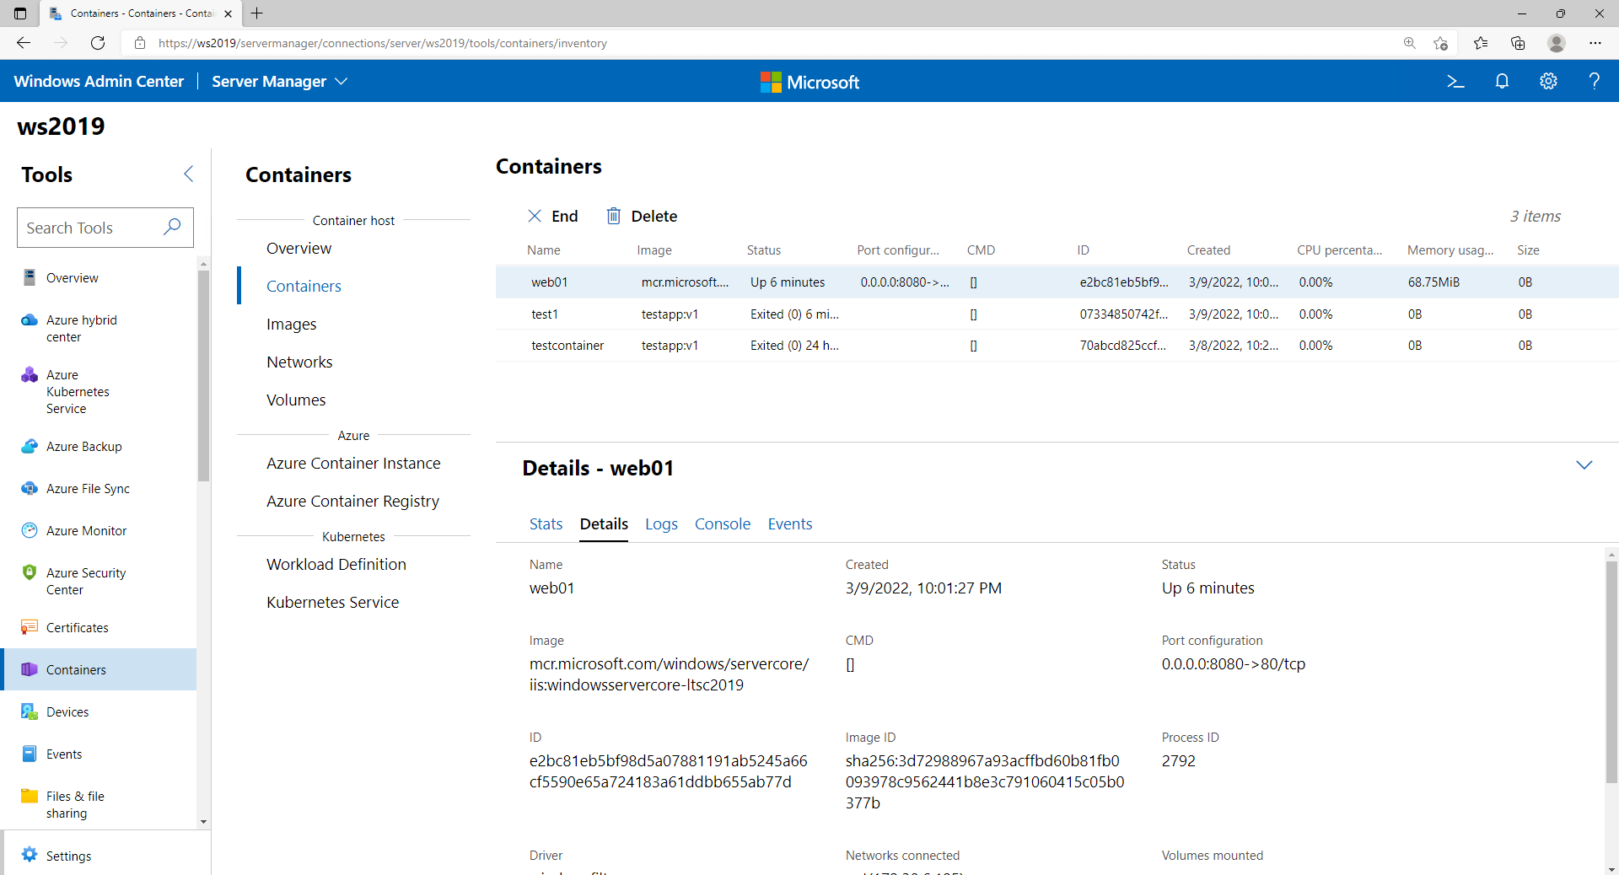This screenshot has height=875, width=1619.
Task: Click the Help question mark icon
Action: coord(1595,81)
